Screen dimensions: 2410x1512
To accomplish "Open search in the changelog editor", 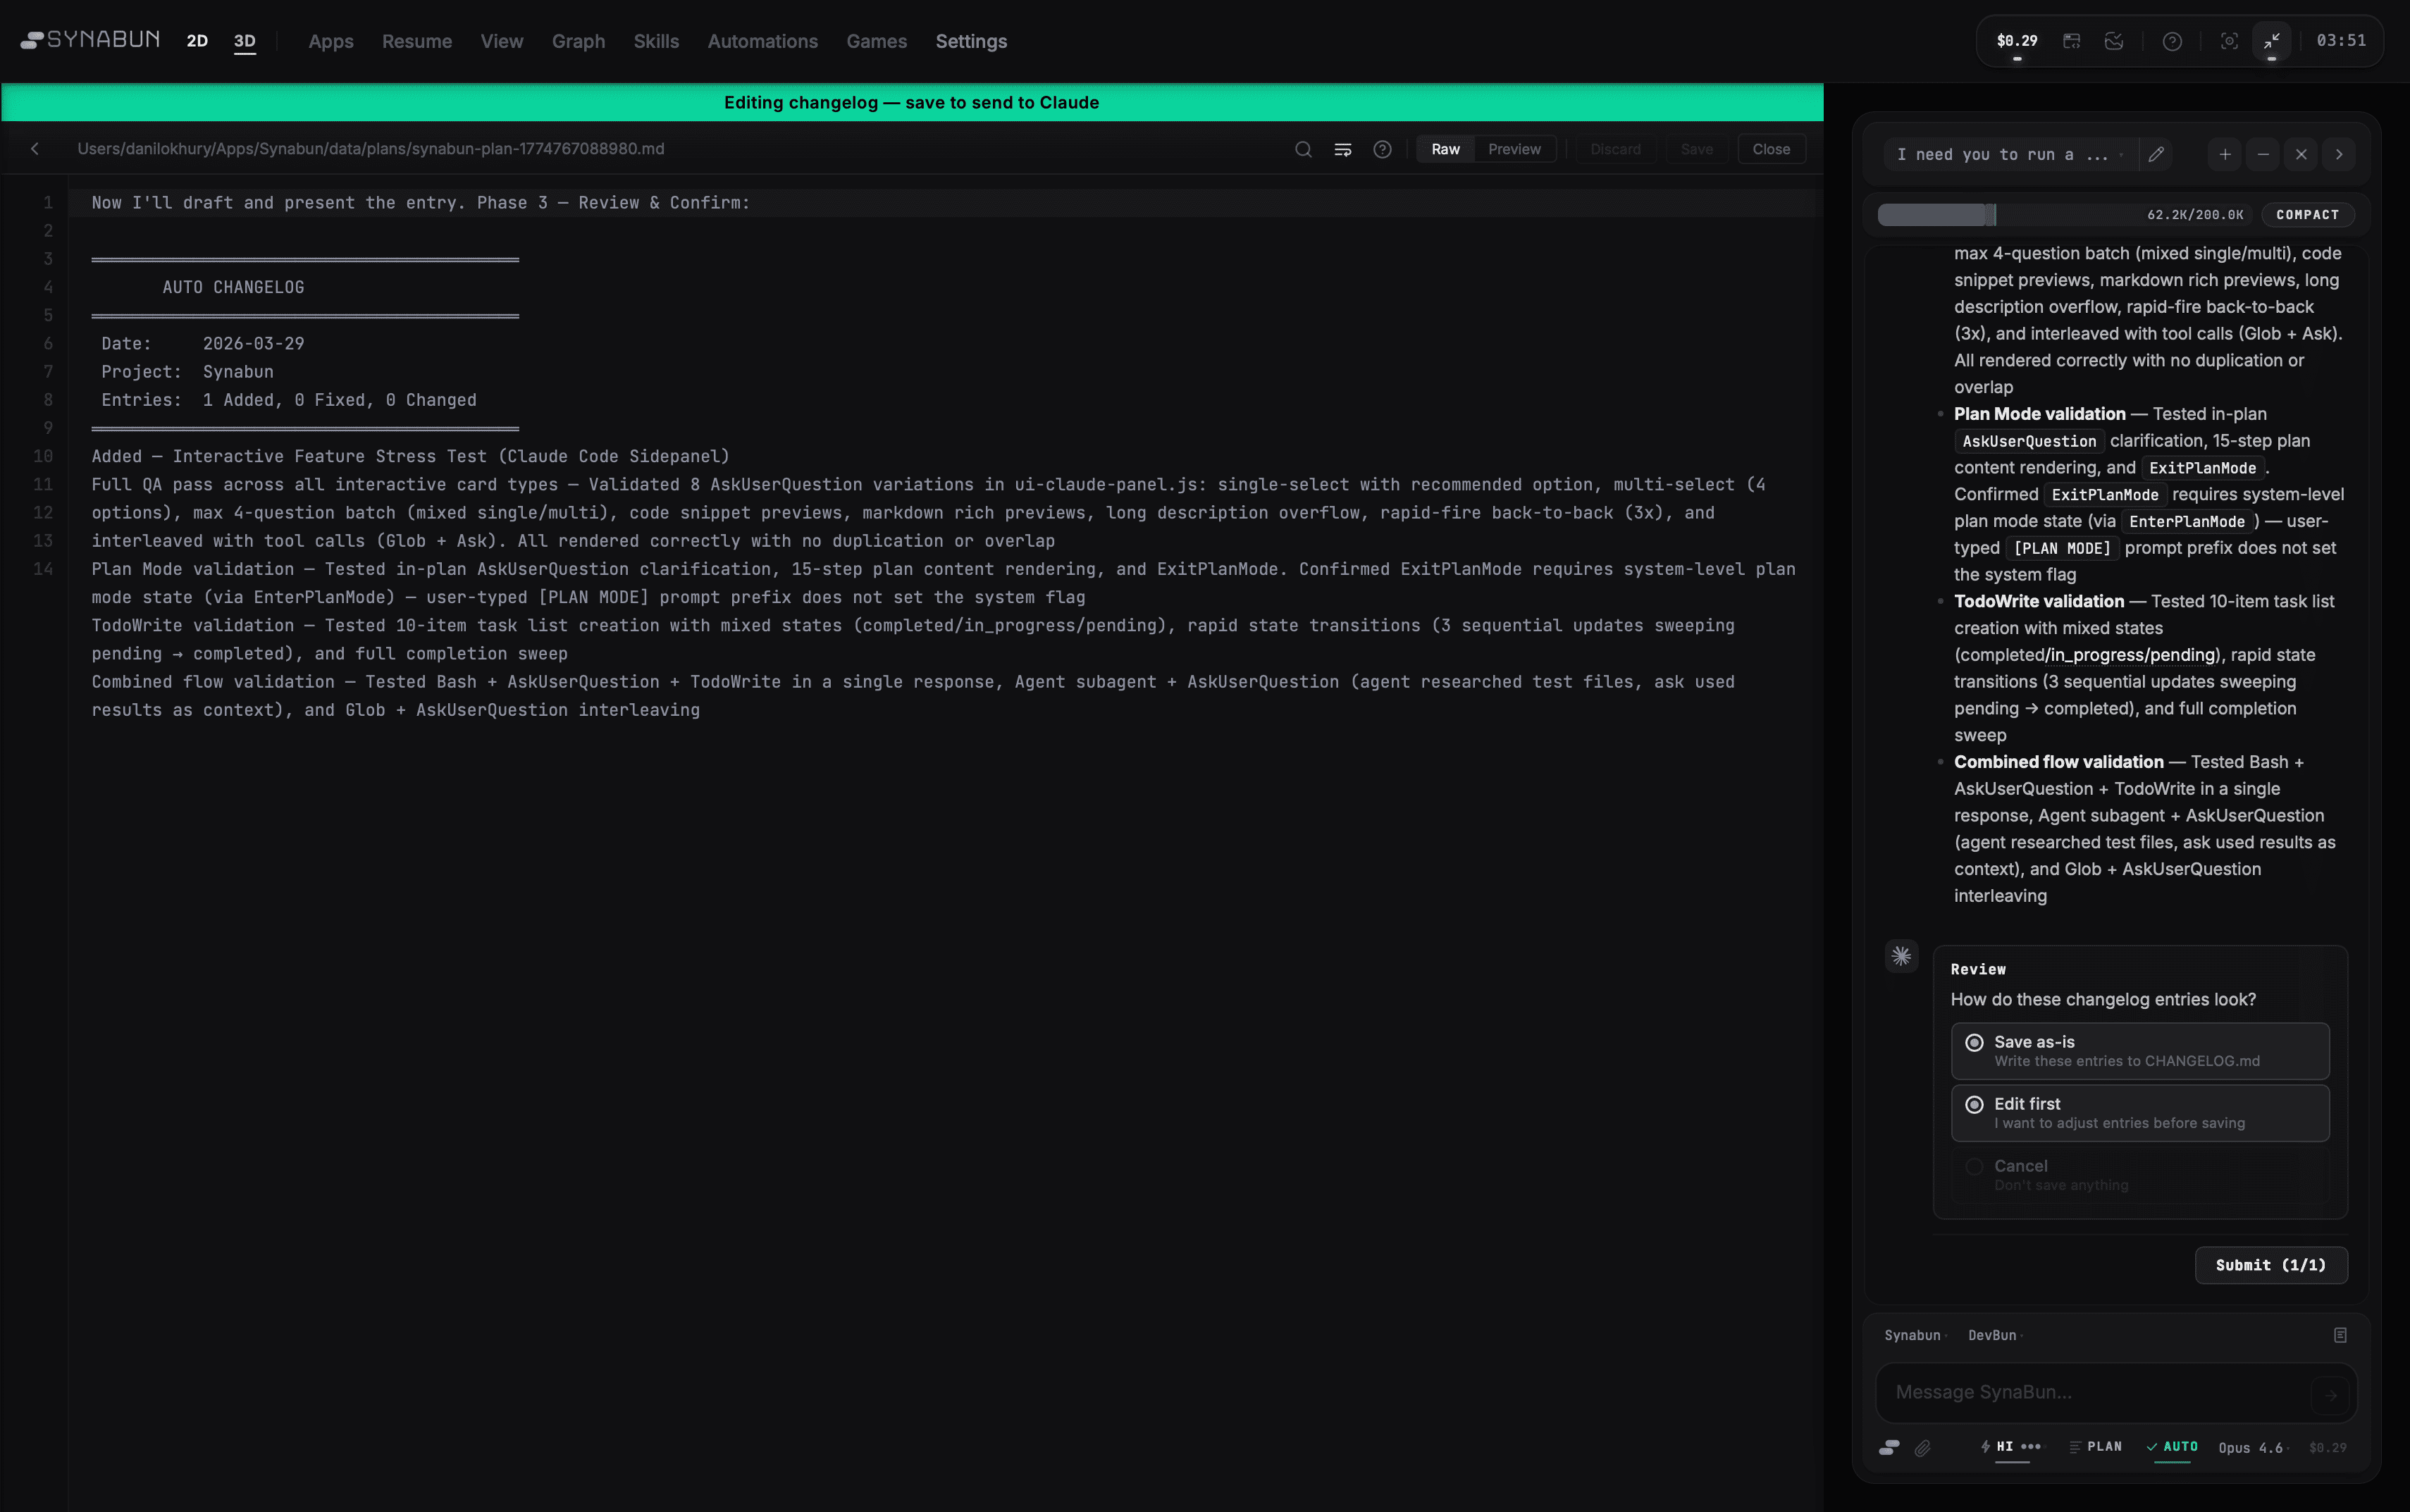I will tap(1303, 148).
